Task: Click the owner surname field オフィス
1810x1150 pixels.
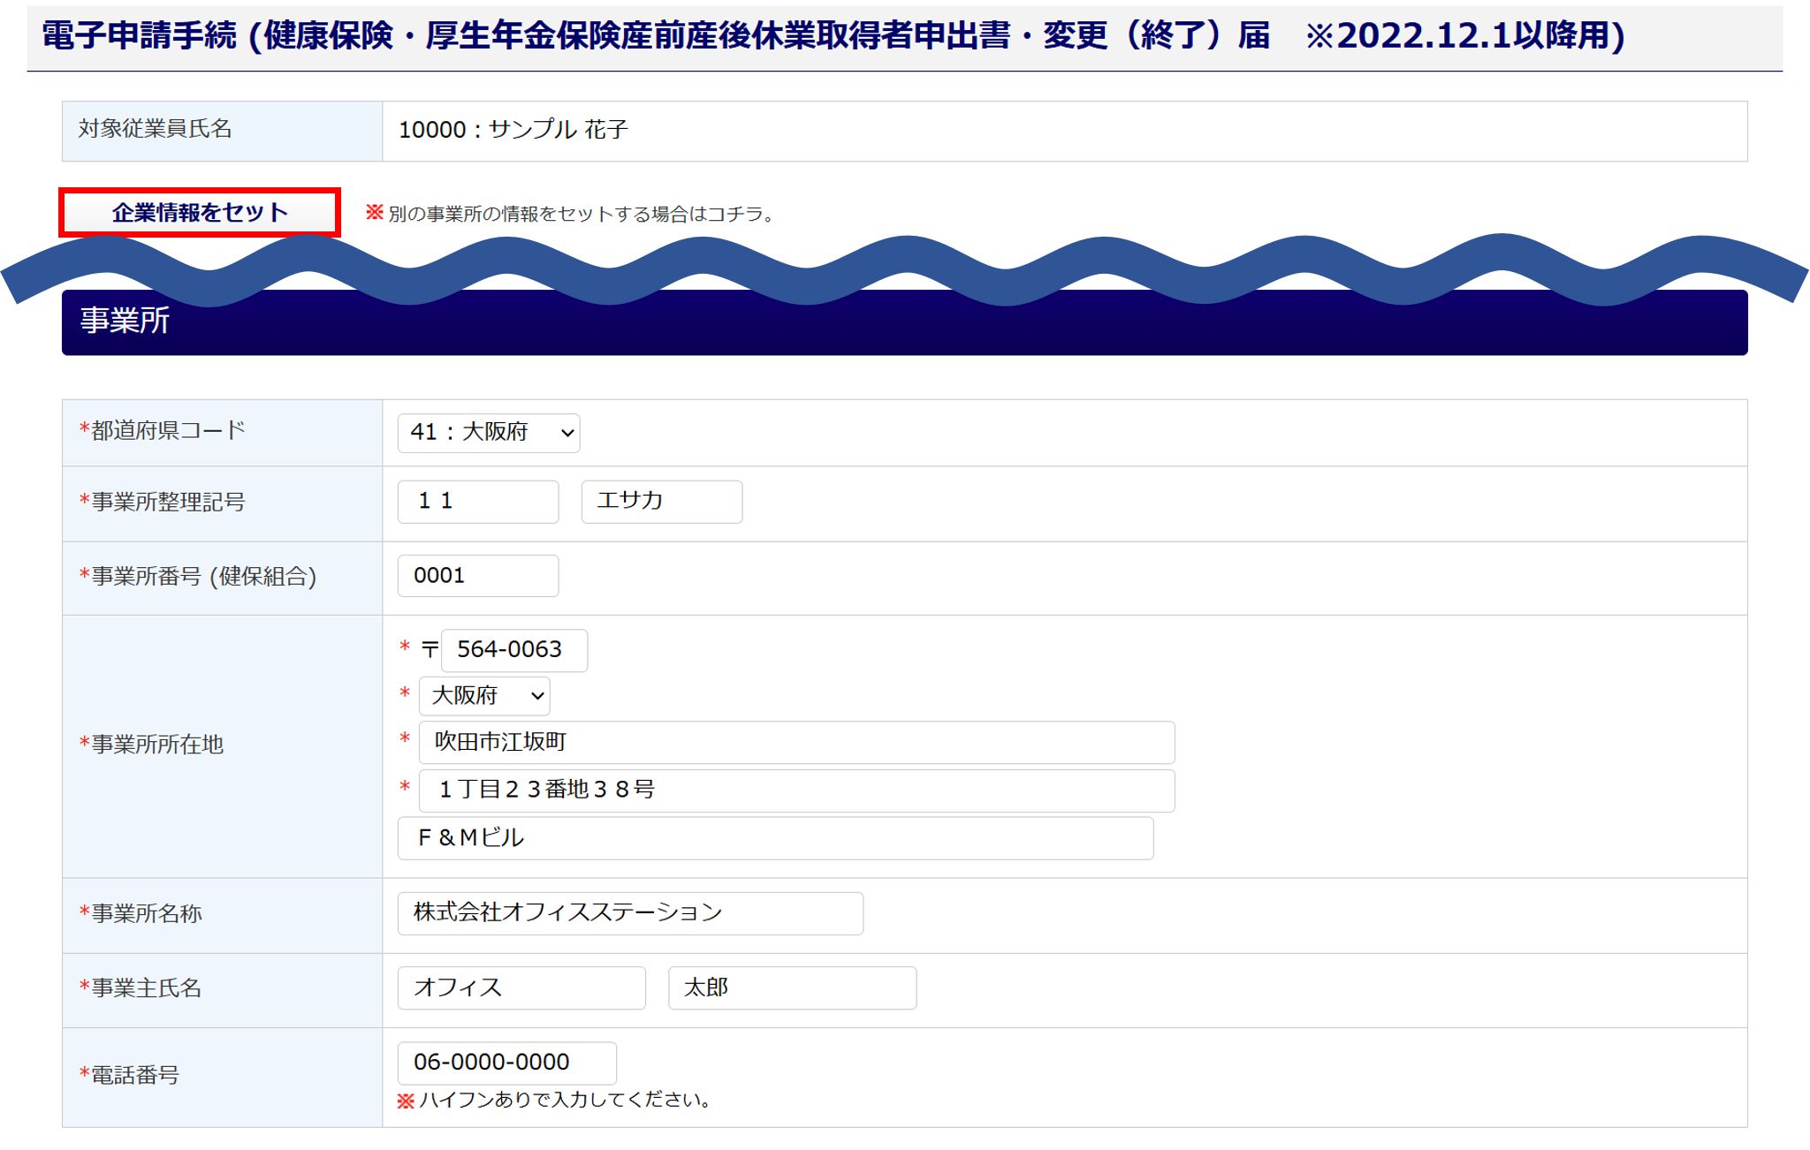Action: point(521,987)
